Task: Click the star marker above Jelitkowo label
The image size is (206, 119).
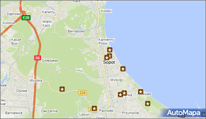Action: pos(141,92)
